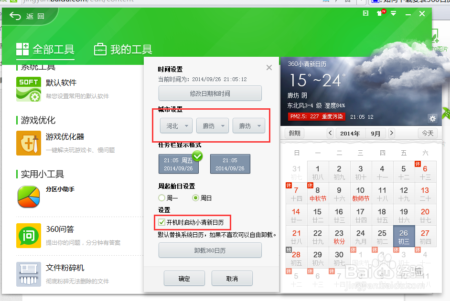Switch to 全部工具 tab
This screenshot has width=450, height=301.
(x=45, y=49)
